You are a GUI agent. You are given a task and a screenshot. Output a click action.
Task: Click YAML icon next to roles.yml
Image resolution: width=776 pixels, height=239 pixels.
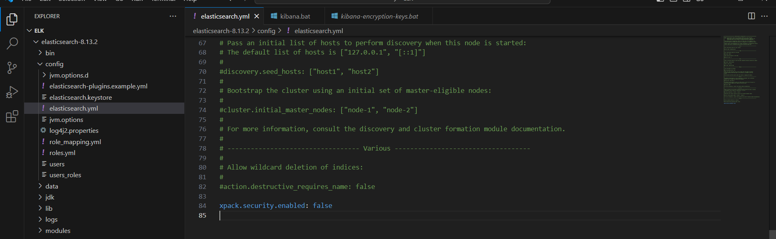click(x=43, y=153)
